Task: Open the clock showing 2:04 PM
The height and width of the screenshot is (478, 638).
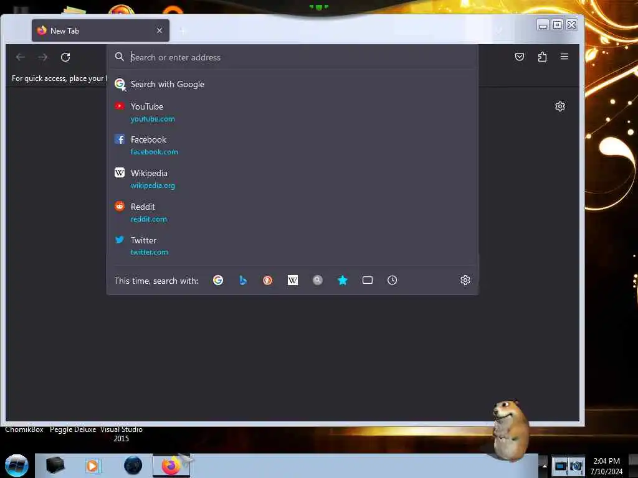Action: (606, 466)
